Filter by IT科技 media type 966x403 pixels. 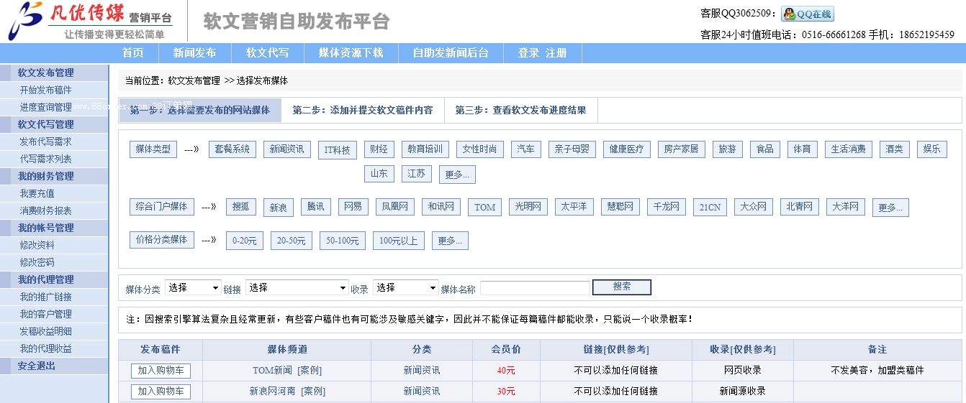(337, 150)
